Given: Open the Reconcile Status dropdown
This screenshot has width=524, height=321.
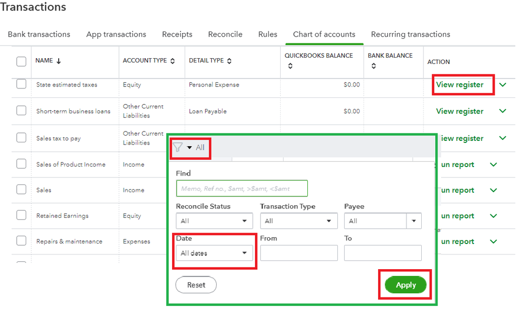Looking at the screenshot, I should 214,221.
